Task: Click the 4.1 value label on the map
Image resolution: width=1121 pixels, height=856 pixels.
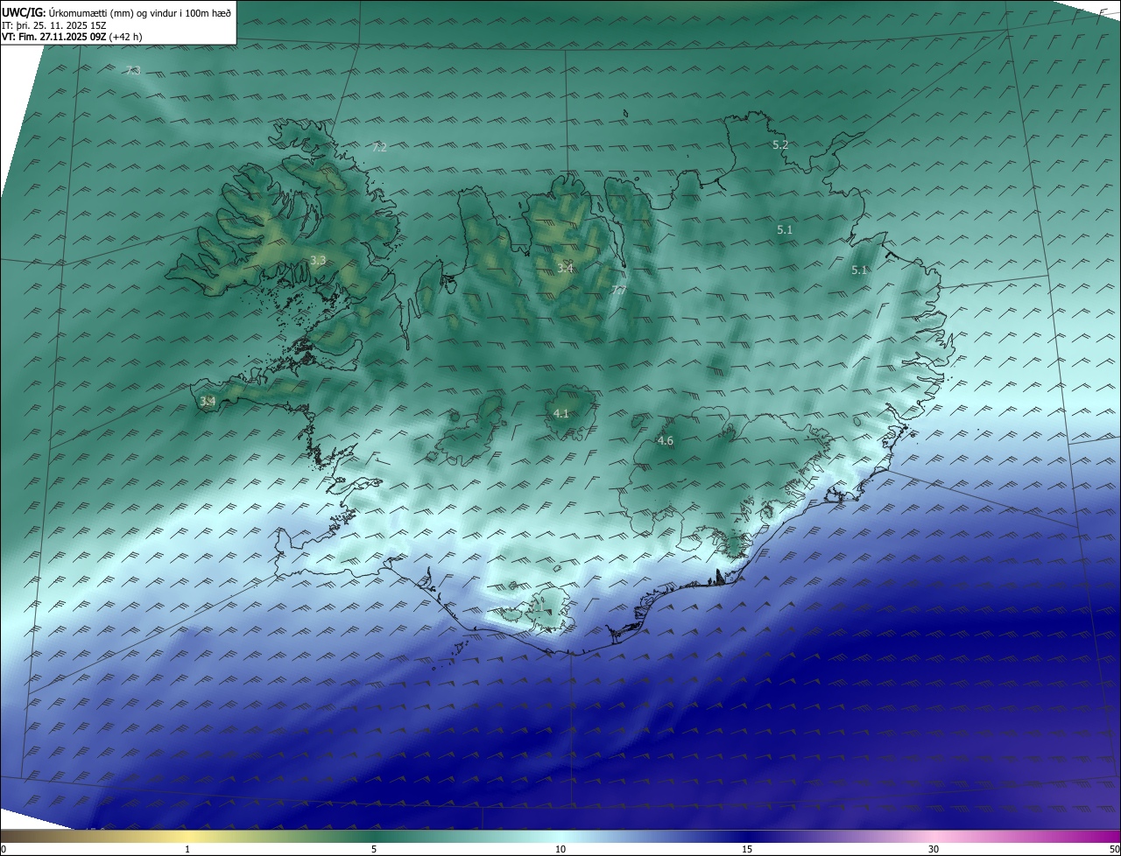Action: pos(561,413)
